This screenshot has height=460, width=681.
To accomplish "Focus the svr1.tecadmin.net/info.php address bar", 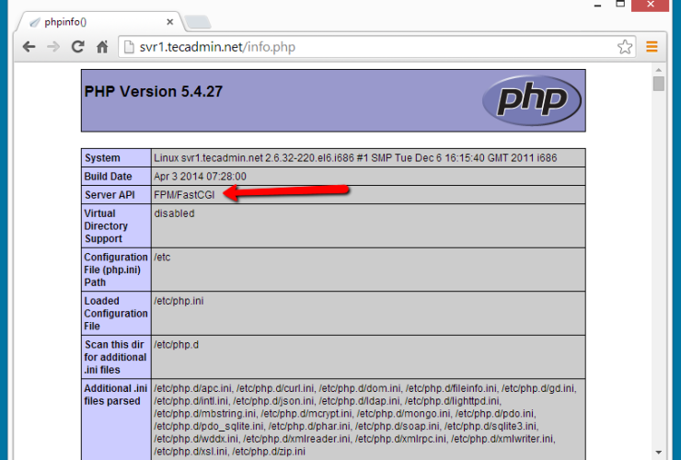I will pyautogui.click(x=368, y=47).
